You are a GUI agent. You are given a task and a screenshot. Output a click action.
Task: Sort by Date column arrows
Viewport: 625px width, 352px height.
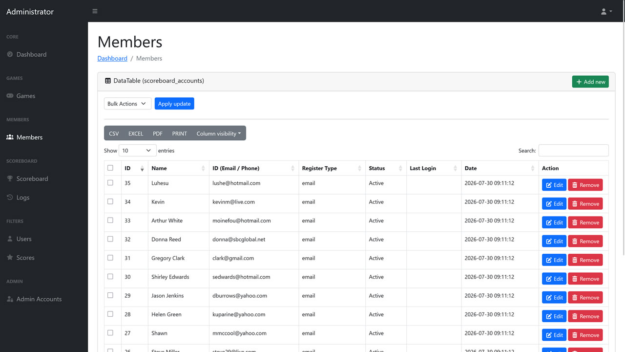click(533, 169)
